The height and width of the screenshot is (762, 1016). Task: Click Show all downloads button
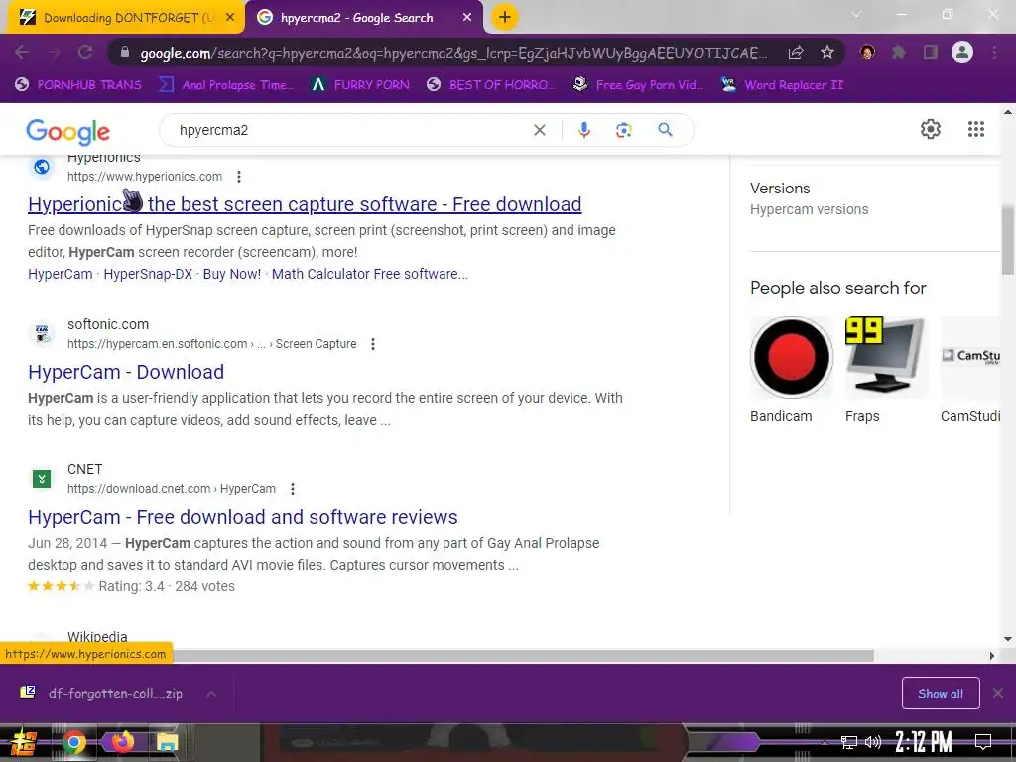941,694
